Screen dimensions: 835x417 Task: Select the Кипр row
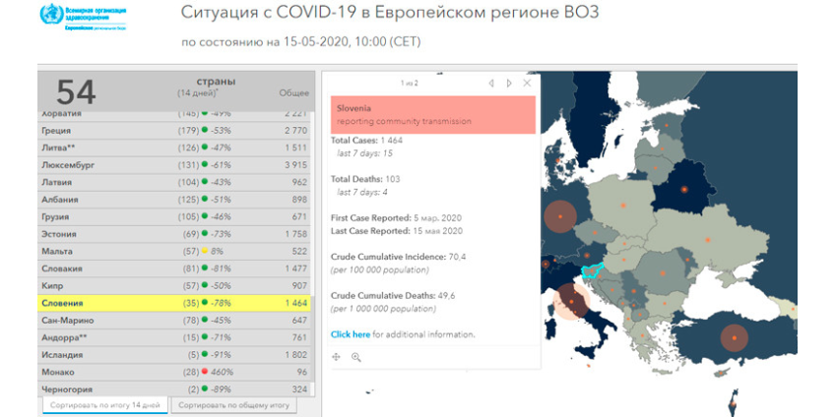174,285
